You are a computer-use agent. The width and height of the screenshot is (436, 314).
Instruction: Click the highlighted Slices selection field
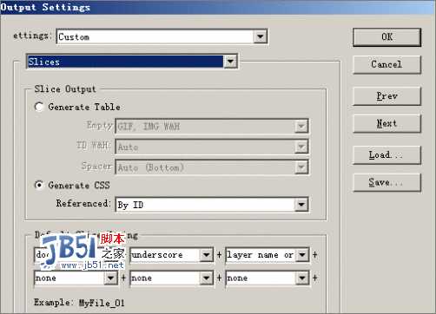pos(125,62)
